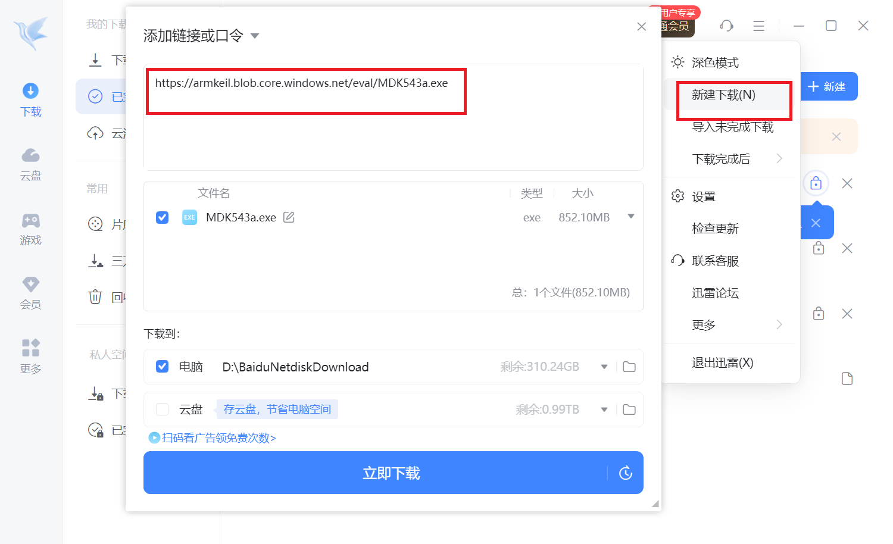Click the blue 新建 button

click(828, 86)
